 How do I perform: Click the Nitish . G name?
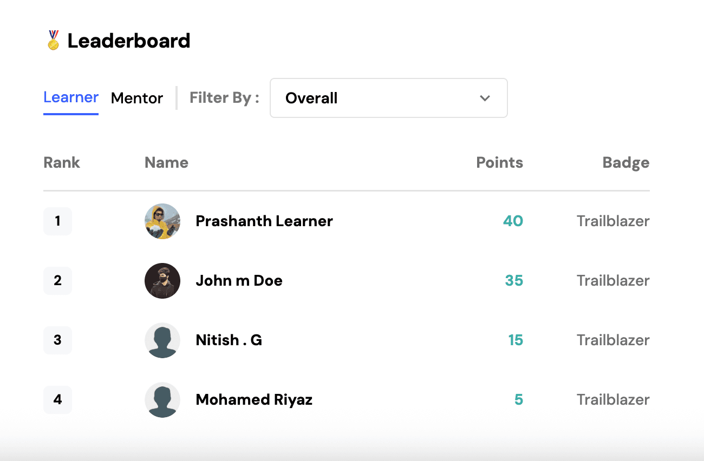pyautogui.click(x=229, y=340)
